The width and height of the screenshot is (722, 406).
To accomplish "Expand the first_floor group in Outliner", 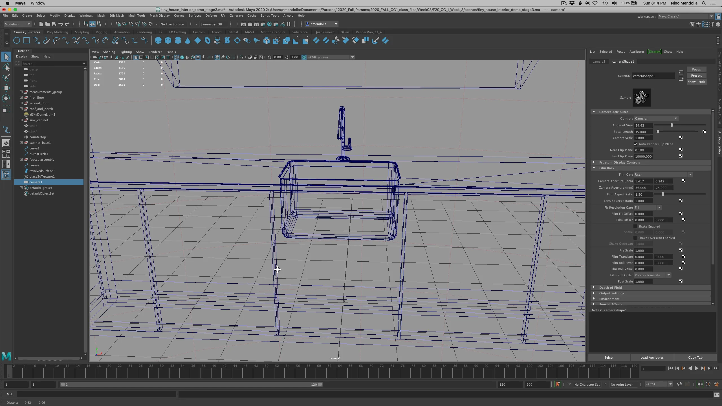I will (21, 98).
